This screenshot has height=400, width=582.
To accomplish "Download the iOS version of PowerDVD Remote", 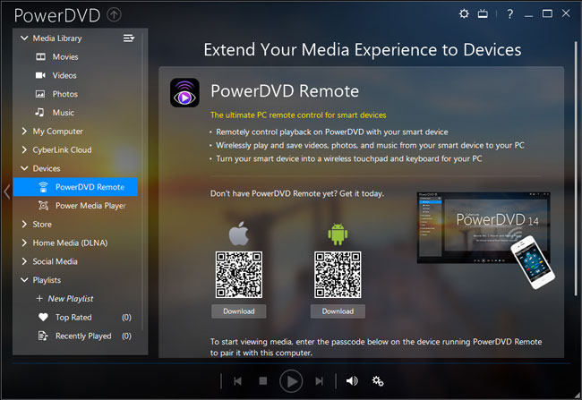I will pos(239,311).
